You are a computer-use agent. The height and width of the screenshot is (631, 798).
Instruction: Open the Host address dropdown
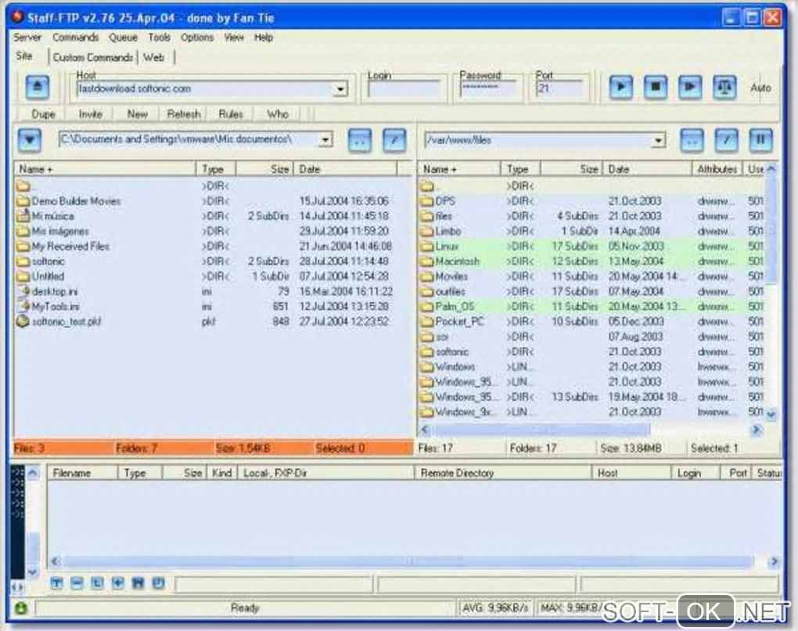coord(340,89)
